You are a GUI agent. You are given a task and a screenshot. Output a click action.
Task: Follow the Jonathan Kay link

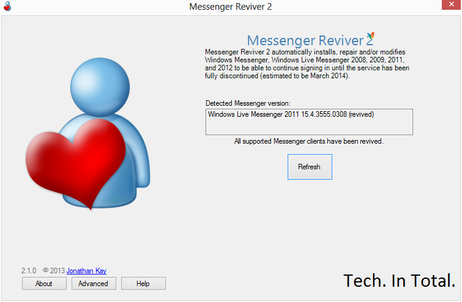click(86, 270)
